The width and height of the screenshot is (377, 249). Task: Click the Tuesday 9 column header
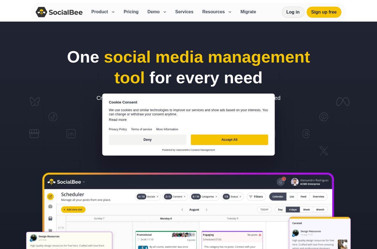coord(233,219)
